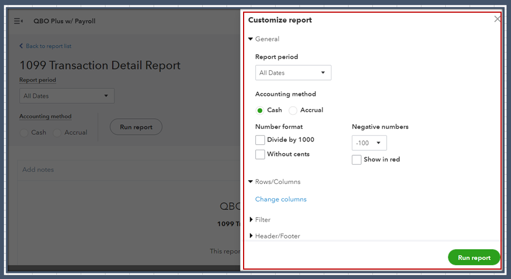Collapse the General section

pyautogui.click(x=264, y=39)
